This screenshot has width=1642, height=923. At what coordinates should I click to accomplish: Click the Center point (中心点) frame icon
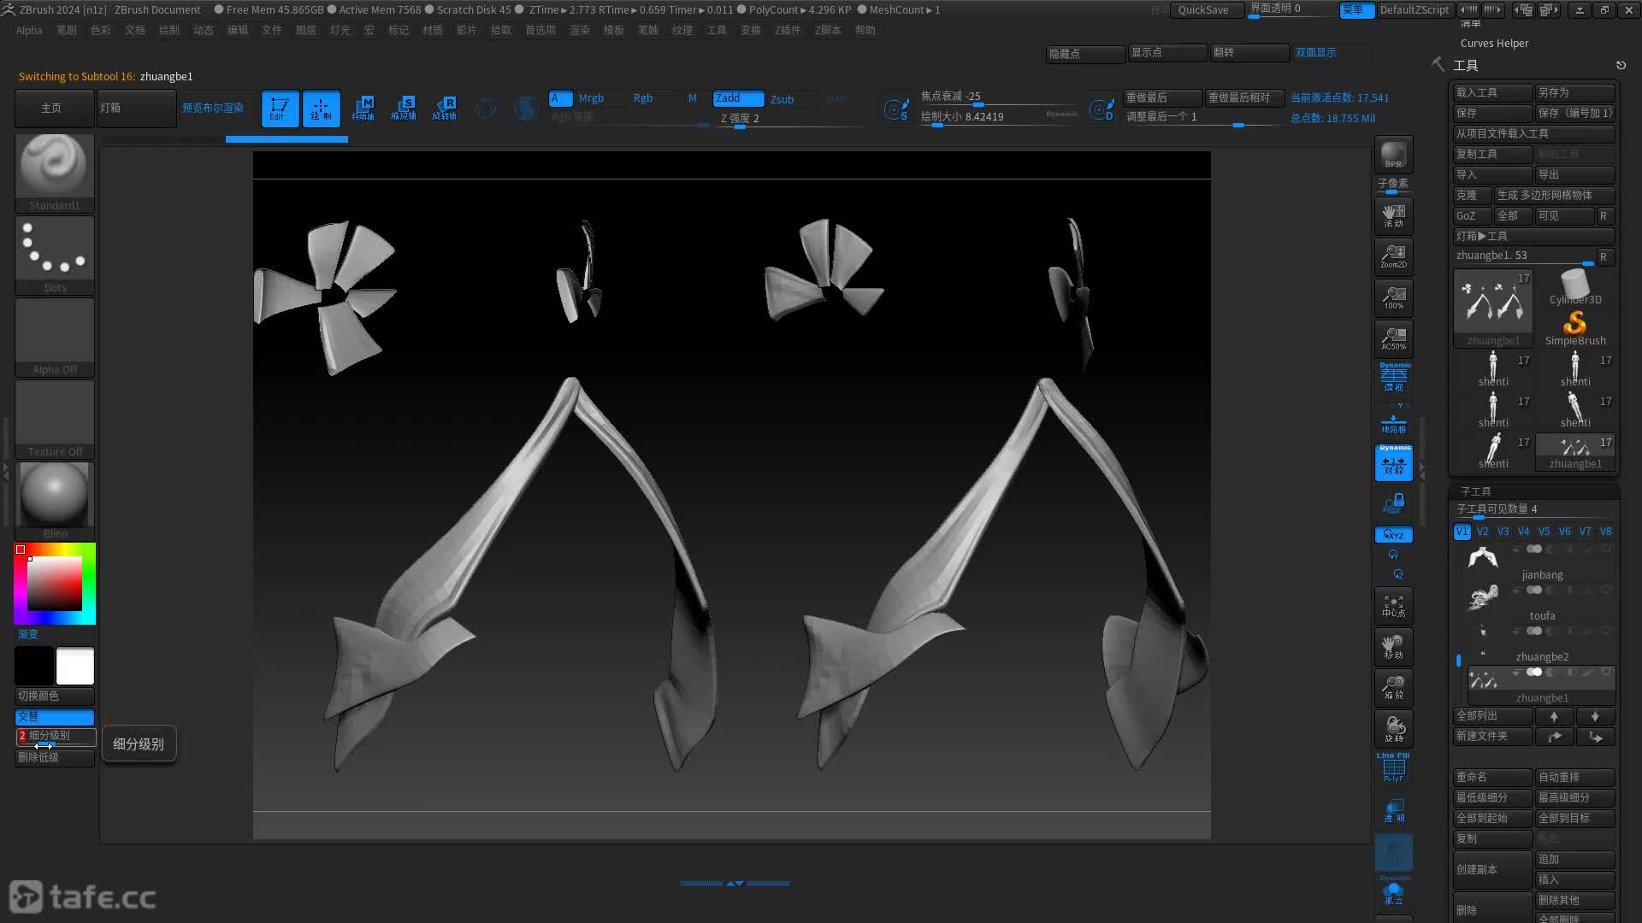[1393, 606]
